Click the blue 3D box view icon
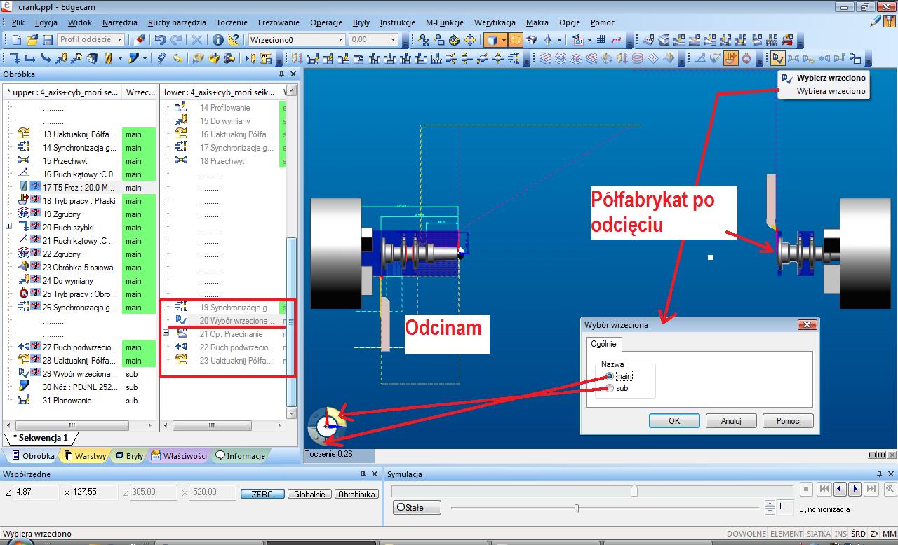 [492, 40]
